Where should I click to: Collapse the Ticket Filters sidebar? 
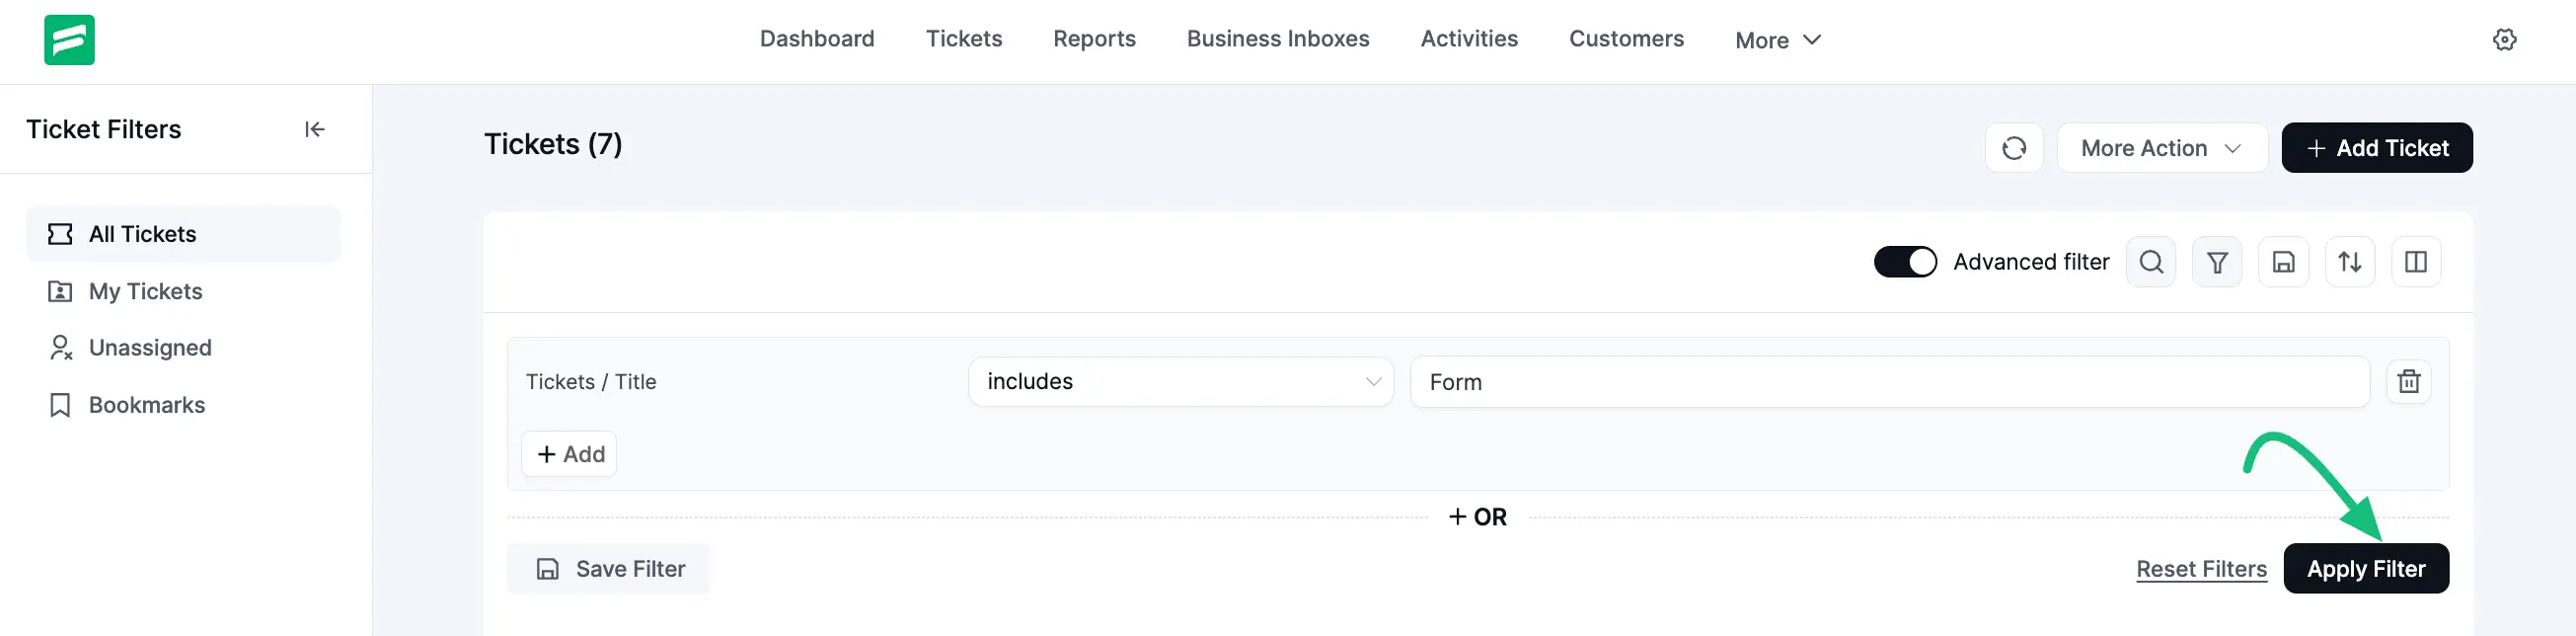pos(314,129)
